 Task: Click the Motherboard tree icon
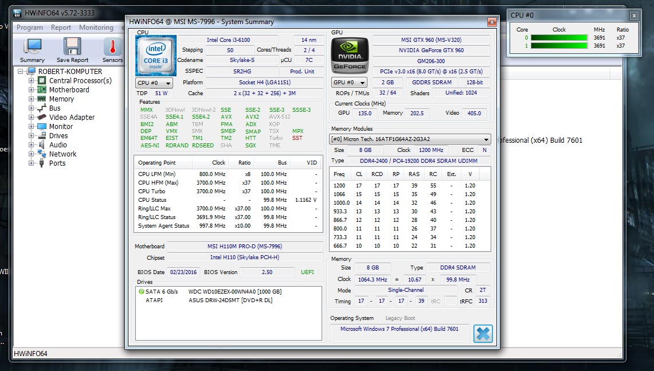[42, 89]
